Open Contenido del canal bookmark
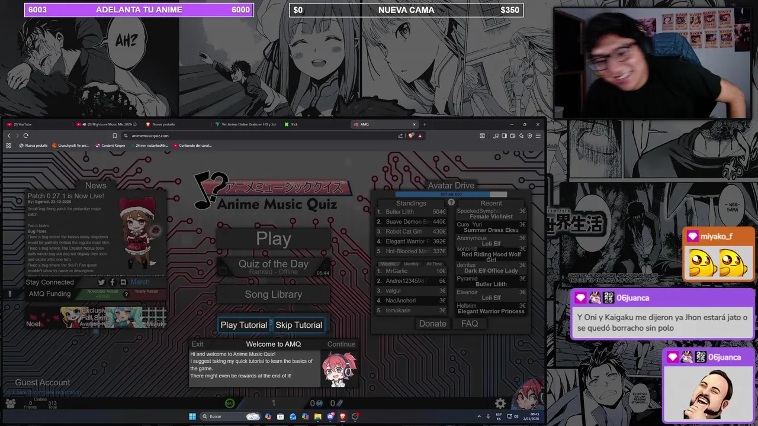This screenshot has width=758, height=426. (x=192, y=146)
